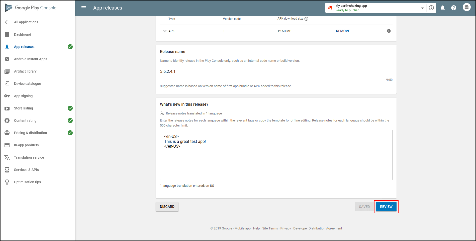Expand the APK row chevron
The height and width of the screenshot is (241, 476).
[165, 31]
